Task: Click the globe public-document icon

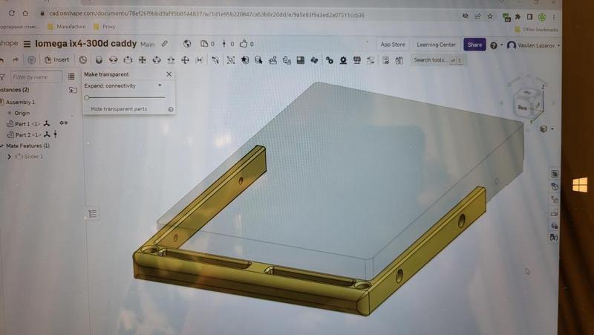Action: 187,44
